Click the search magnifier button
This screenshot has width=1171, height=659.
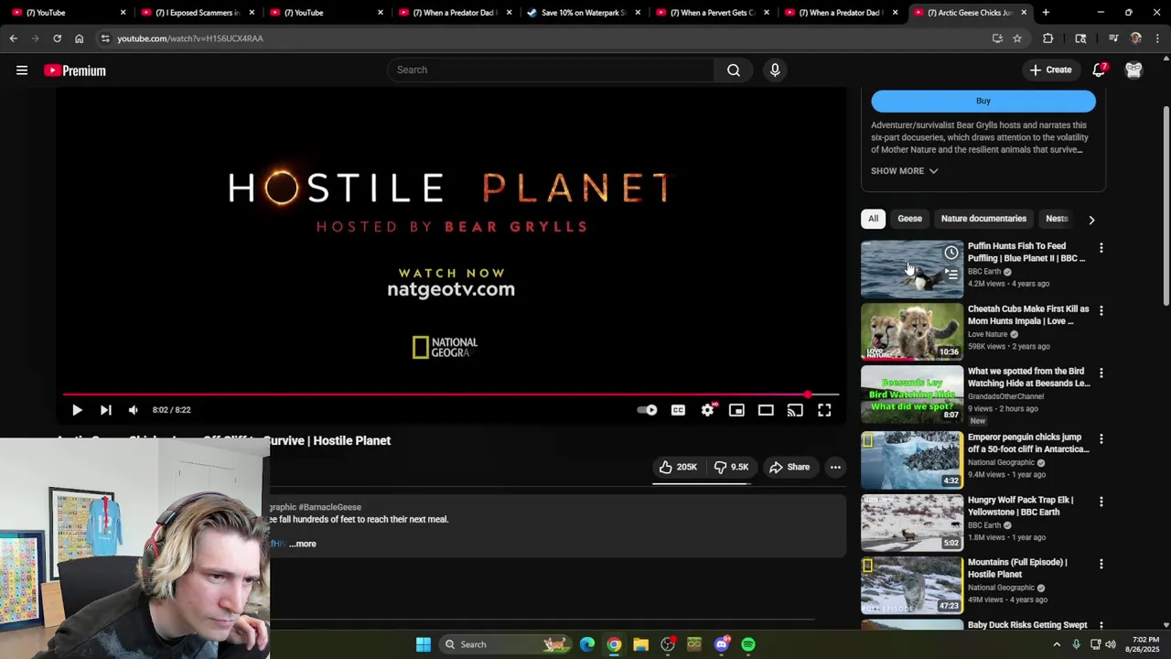[x=734, y=70]
